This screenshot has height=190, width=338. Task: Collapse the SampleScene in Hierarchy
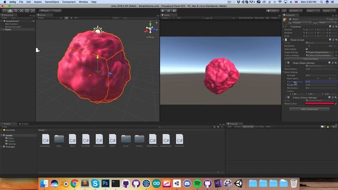click(2, 21)
